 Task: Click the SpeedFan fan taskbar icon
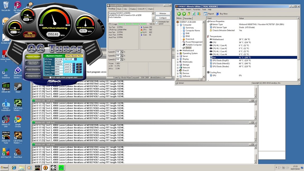53,168
